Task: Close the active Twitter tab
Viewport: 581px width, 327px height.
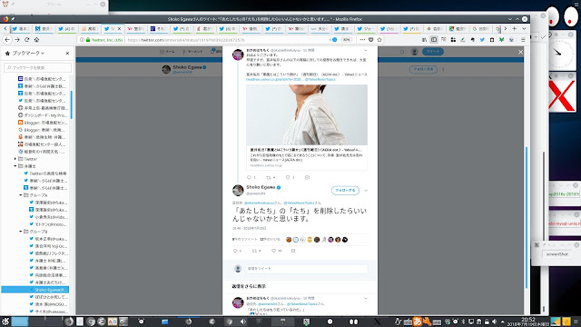Action: pos(119,28)
